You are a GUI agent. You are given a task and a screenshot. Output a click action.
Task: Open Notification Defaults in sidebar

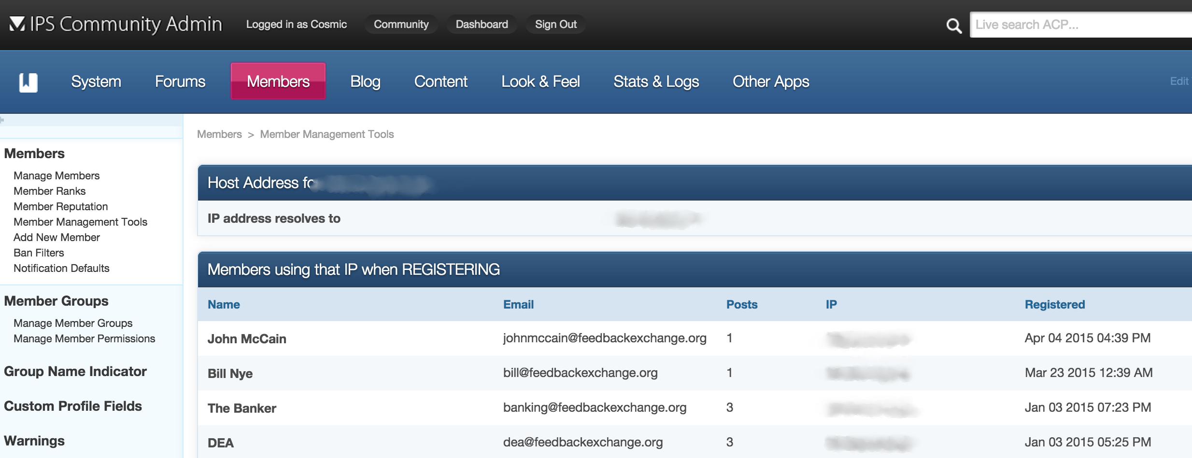[61, 268]
